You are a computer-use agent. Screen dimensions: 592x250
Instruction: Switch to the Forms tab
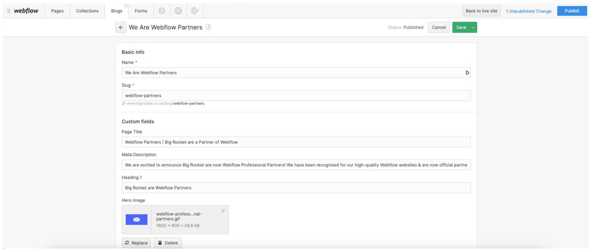point(141,11)
